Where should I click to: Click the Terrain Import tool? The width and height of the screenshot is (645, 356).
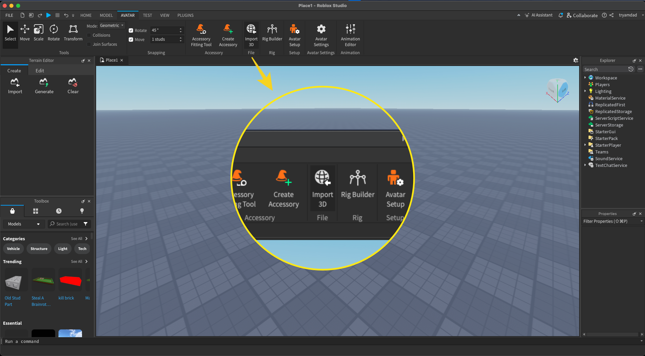point(15,86)
